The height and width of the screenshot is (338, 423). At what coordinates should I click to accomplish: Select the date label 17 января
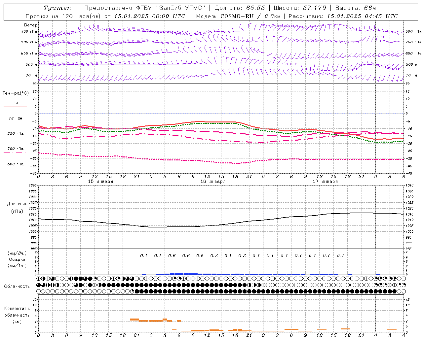click(325, 182)
